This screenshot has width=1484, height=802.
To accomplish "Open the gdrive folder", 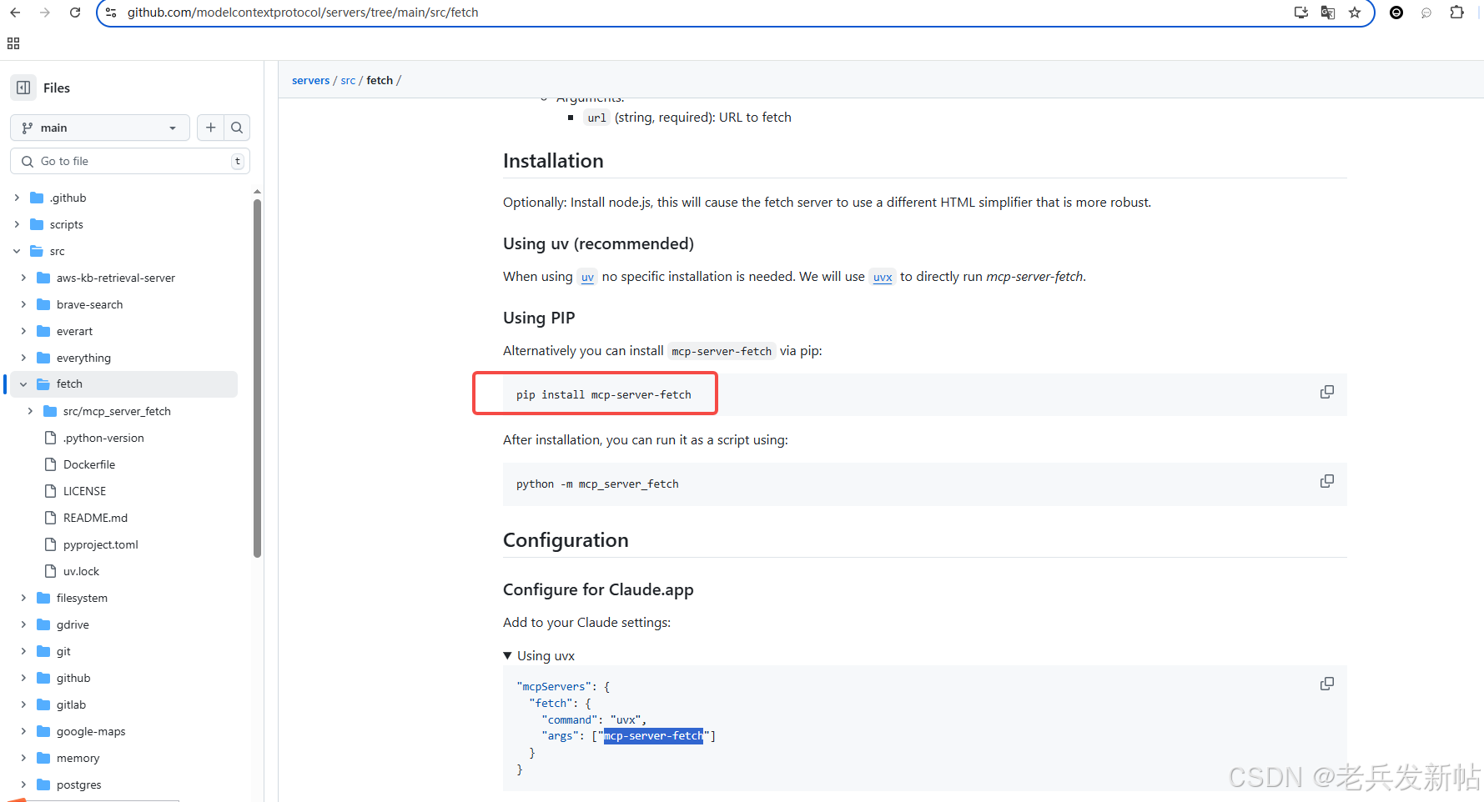I will point(73,624).
